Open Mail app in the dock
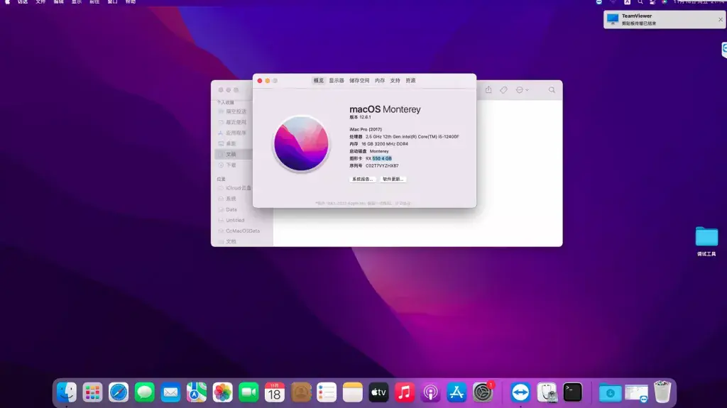The height and width of the screenshot is (408, 727). point(170,392)
